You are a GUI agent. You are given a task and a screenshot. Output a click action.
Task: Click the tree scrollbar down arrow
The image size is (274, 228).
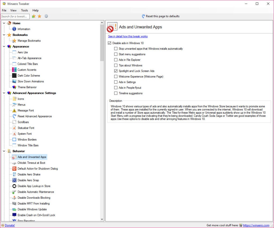pos(102,219)
